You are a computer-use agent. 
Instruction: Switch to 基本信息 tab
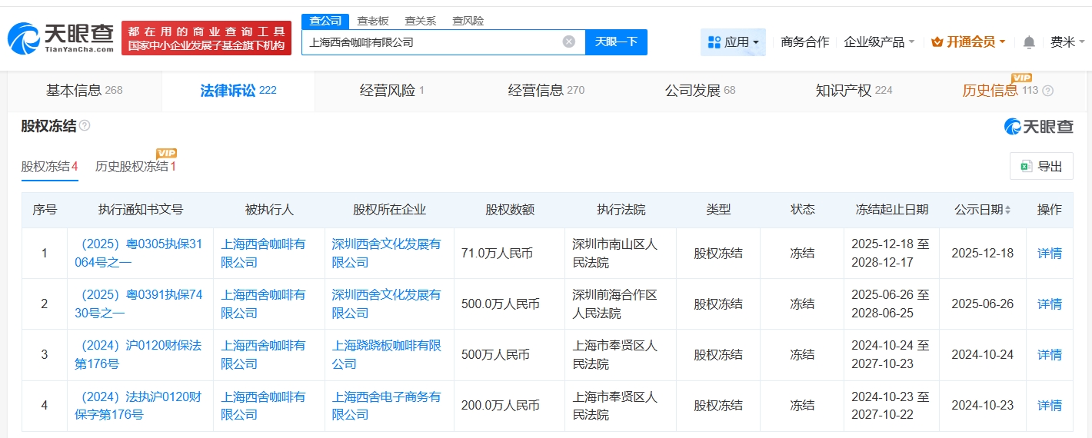click(x=85, y=91)
